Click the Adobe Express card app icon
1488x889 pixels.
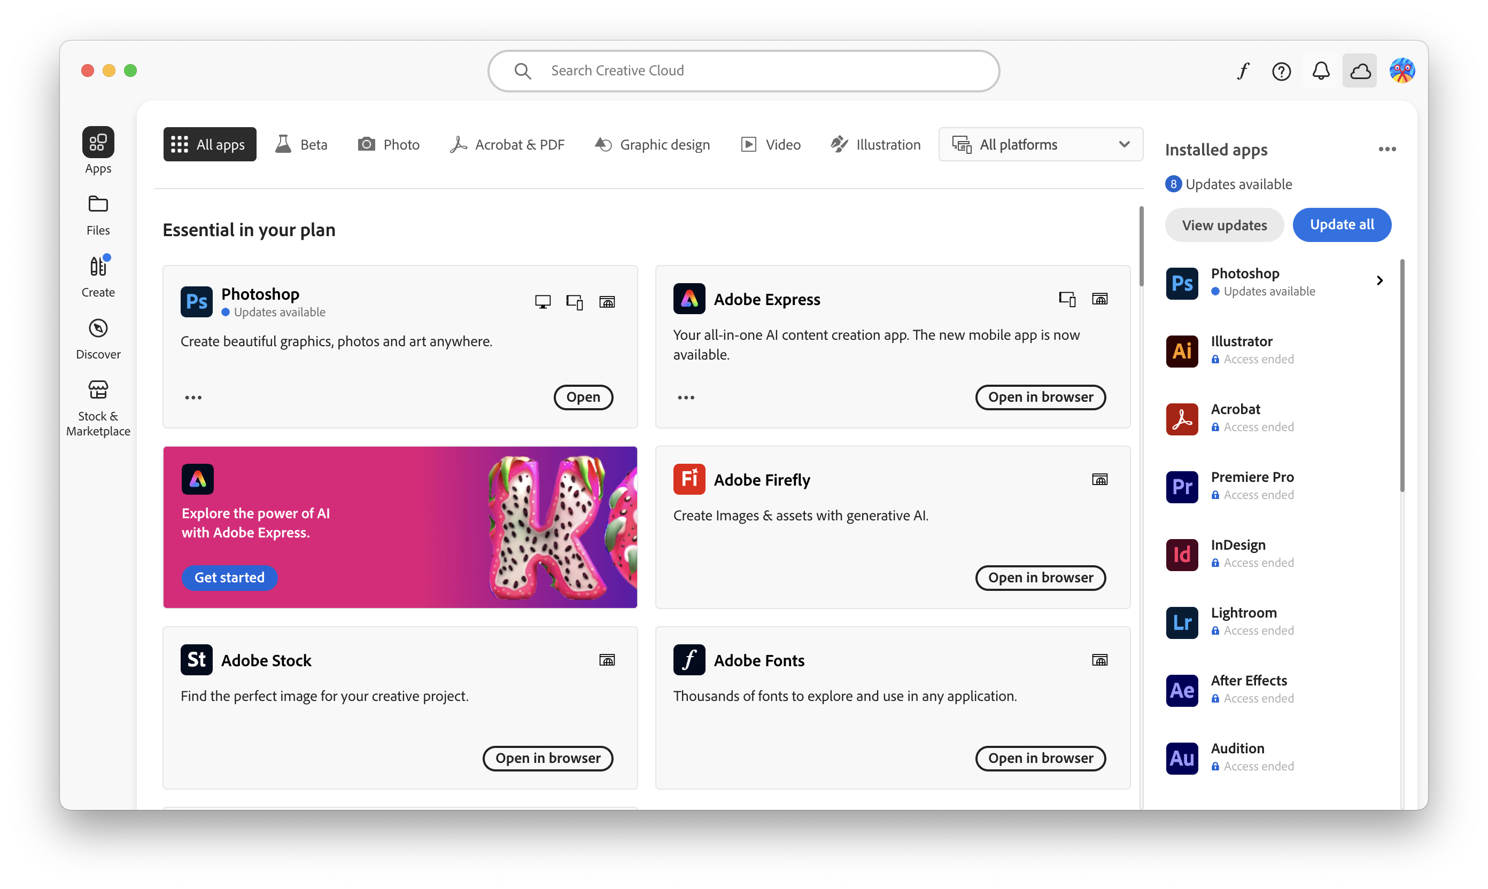[x=689, y=298]
